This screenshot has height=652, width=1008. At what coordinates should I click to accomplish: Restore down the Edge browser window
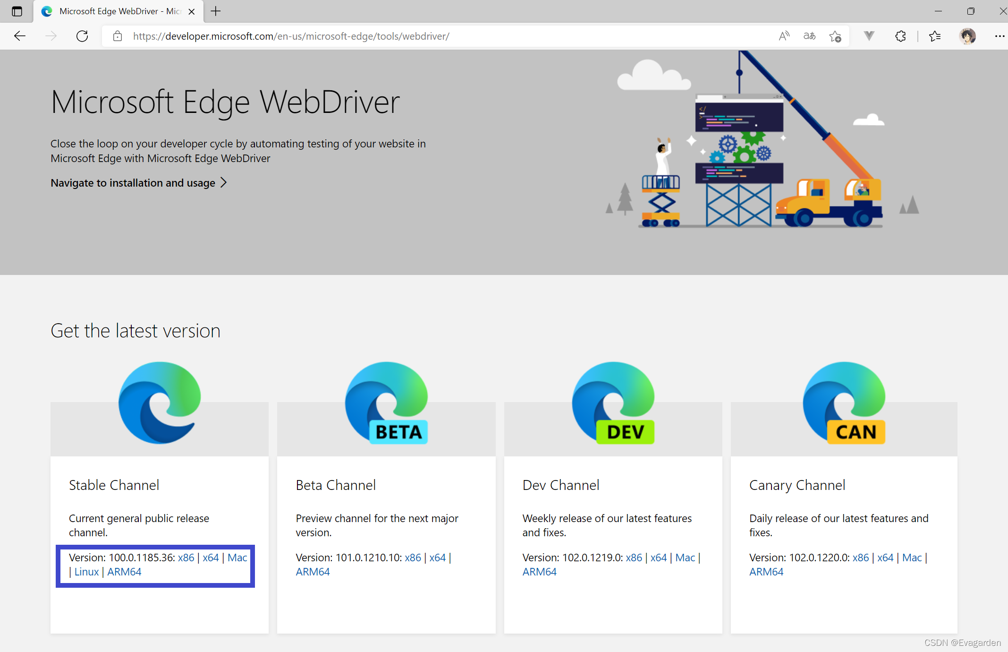tap(971, 11)
